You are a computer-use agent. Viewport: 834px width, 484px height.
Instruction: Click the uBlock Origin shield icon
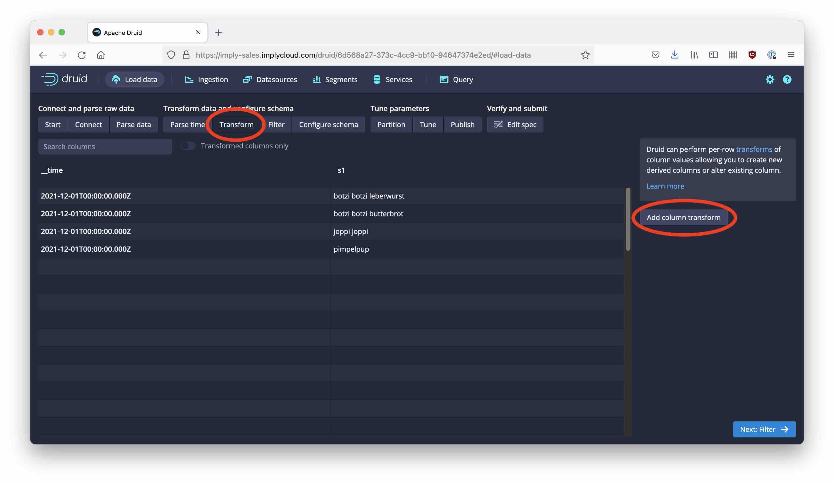[752, 55]
